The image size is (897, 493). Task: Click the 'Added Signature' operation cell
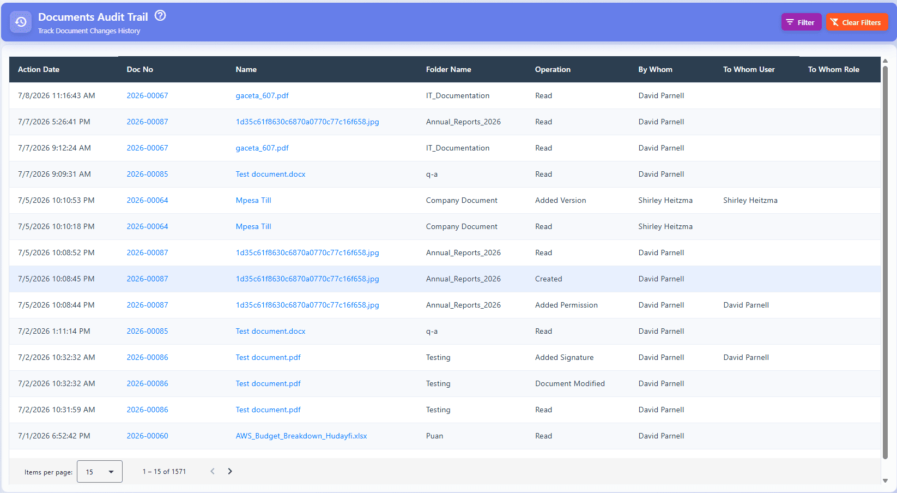point(565,357)
